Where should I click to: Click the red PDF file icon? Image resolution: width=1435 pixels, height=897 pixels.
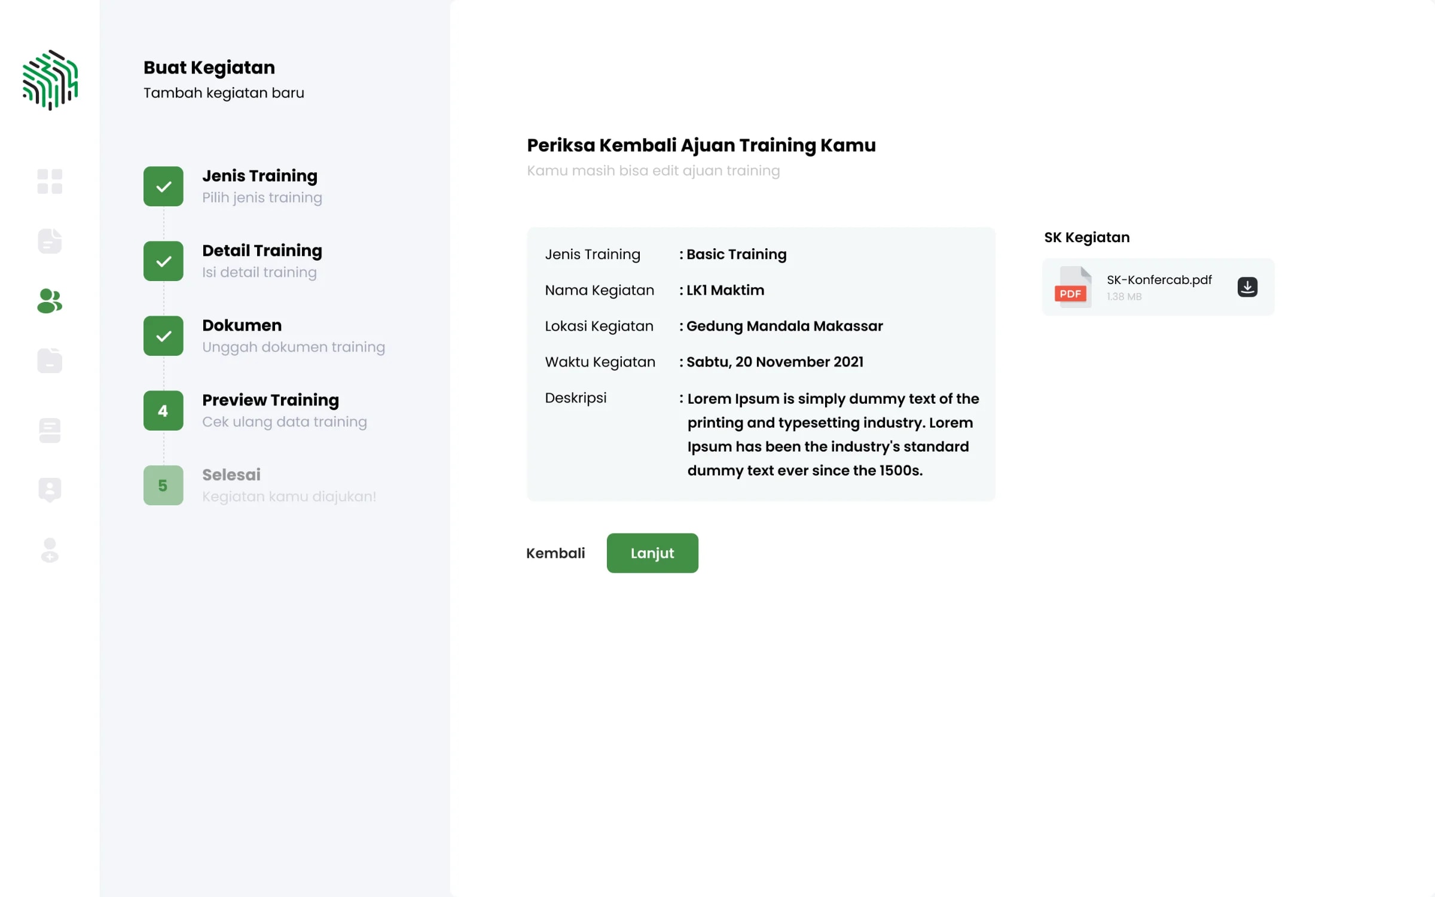tap(1073, 287)
